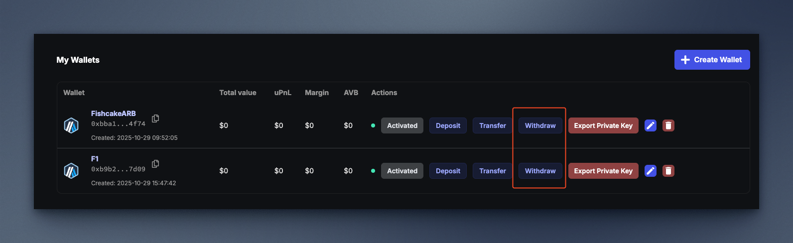Click the F1 wallet Arbitrum network logo
Screen dimensions: 793x243
coord(71,171)
